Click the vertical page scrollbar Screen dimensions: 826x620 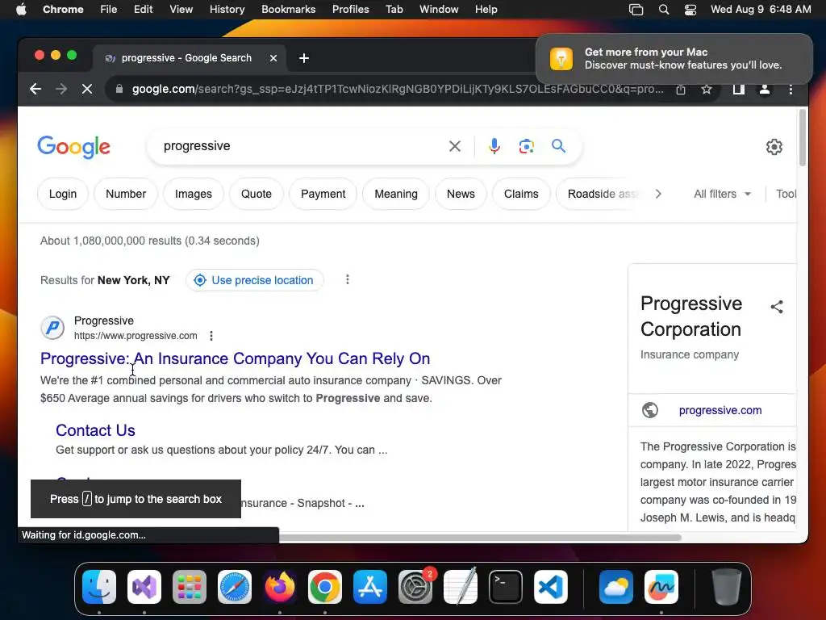(803, 138)
